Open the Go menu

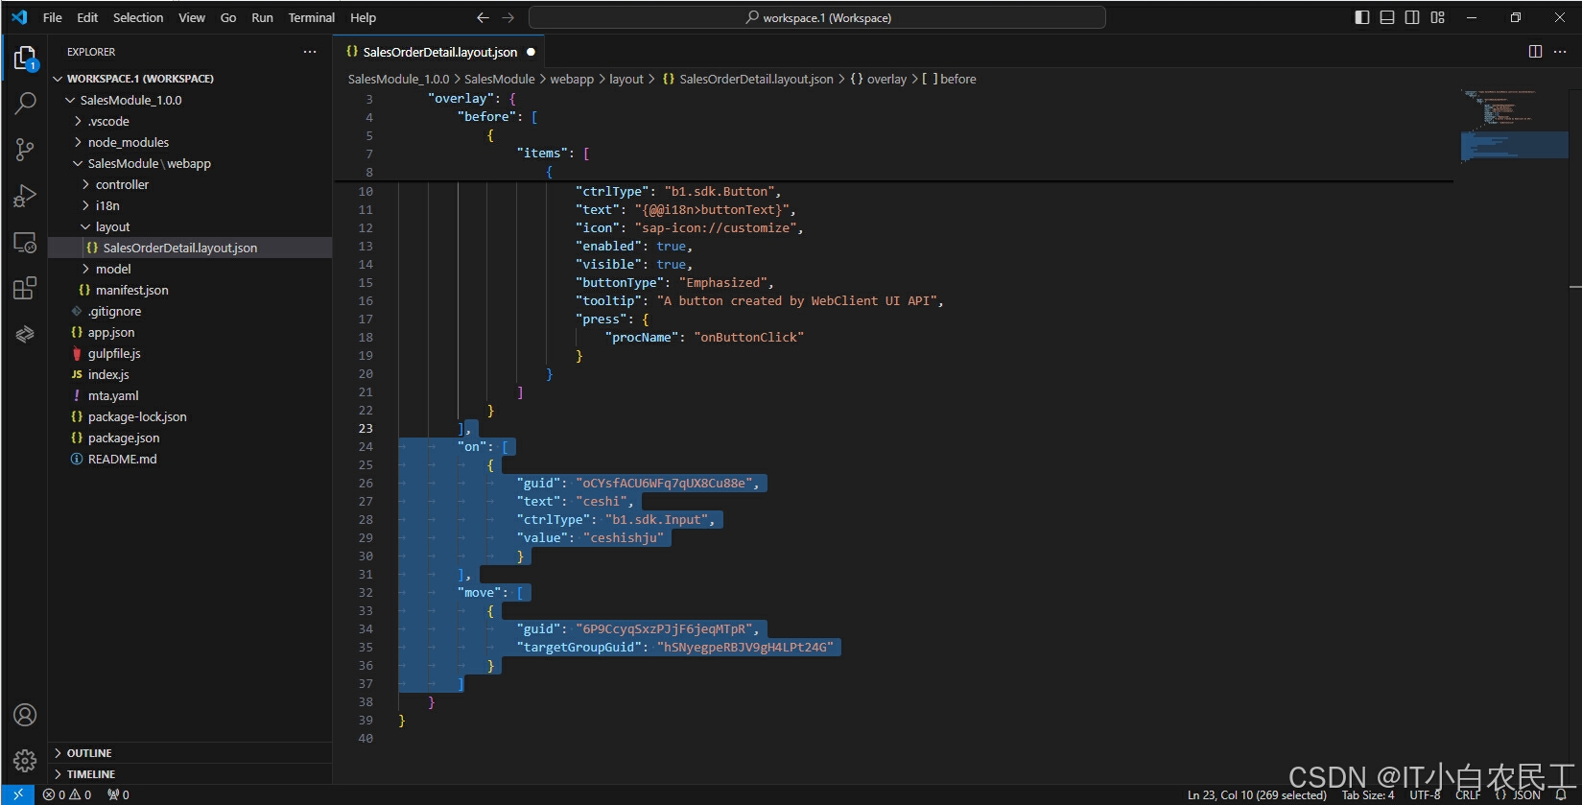tap(228, 17)
